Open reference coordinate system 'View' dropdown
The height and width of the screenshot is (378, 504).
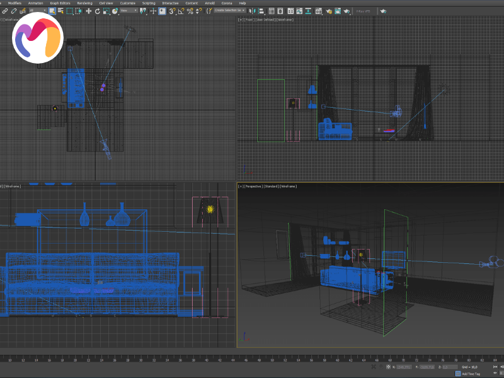(129, 11)
